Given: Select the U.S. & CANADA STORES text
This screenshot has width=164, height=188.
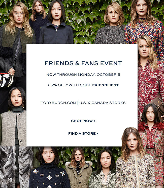Looking at the screenshot, I should (x=103, y=103).
